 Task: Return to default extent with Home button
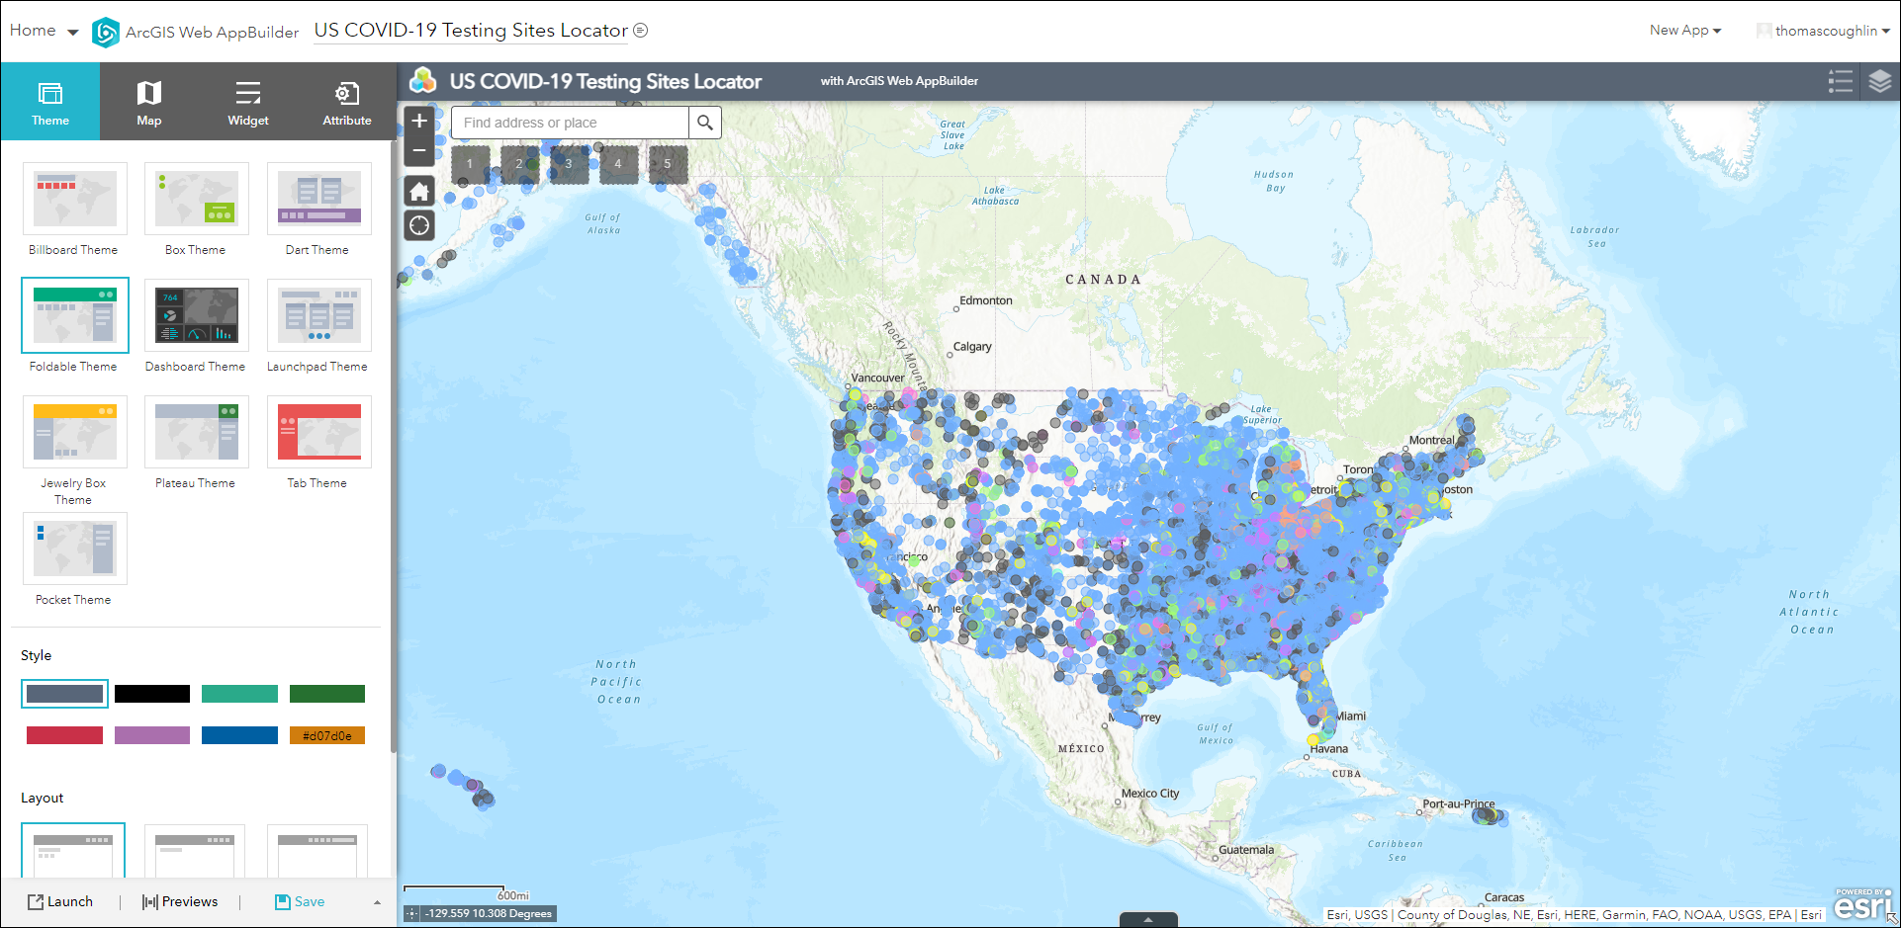tap(419, 191)
